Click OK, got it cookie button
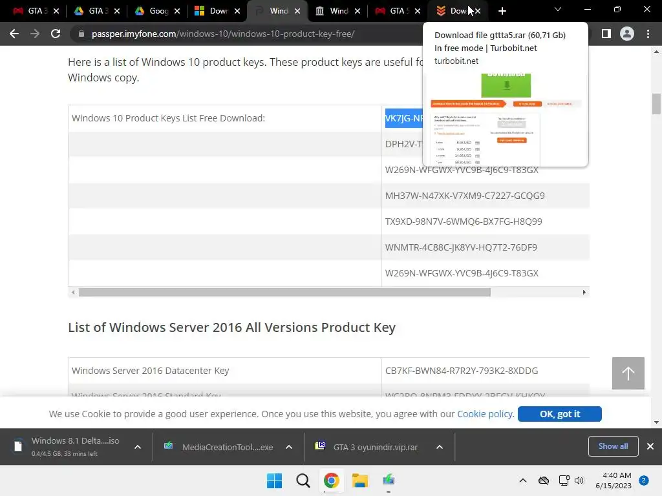 pyautogui.click(x=559, y=414)
